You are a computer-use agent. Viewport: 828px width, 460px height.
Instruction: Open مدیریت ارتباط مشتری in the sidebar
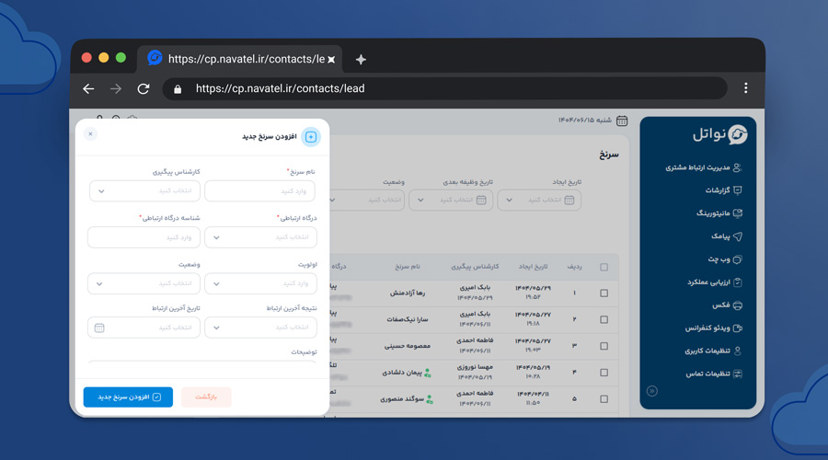704,167
